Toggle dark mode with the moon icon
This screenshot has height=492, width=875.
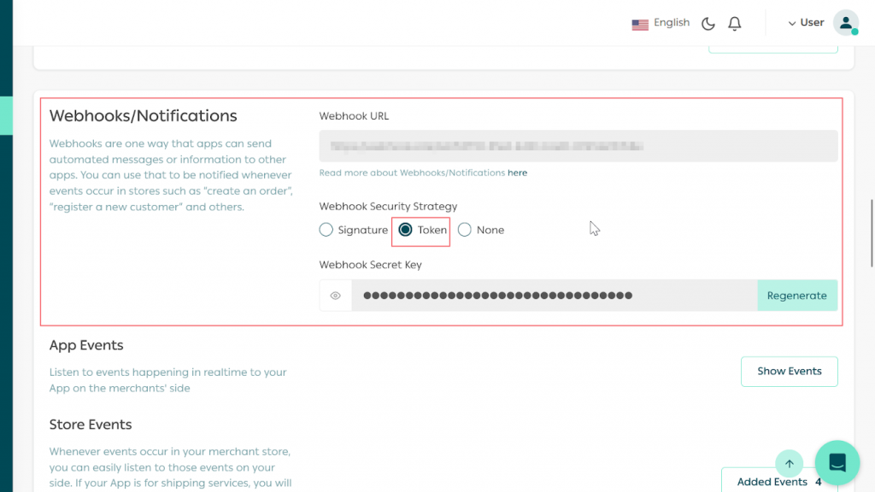click(708, 24)
